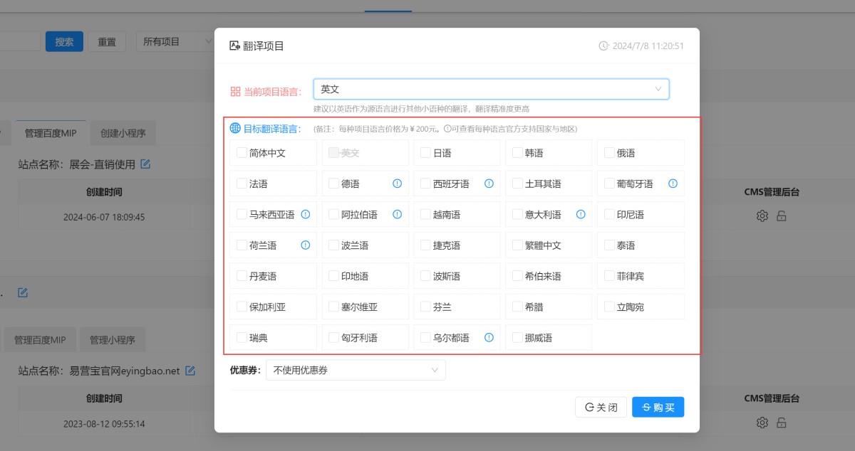Open the 创建小程序 tab

click(x=123, y=133)
